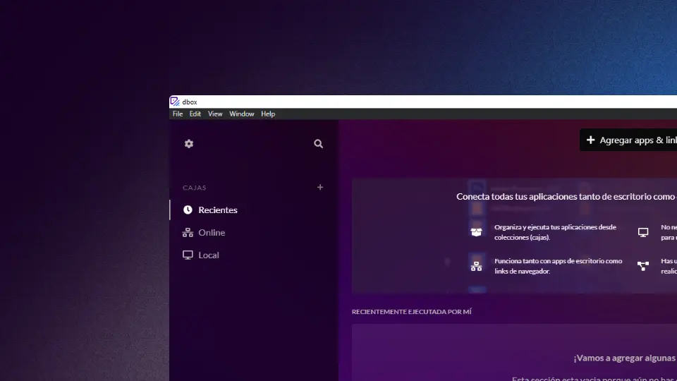Open the Window menu
The width and height of the screenshot is (677, 381).
click(x=242, y=114)
